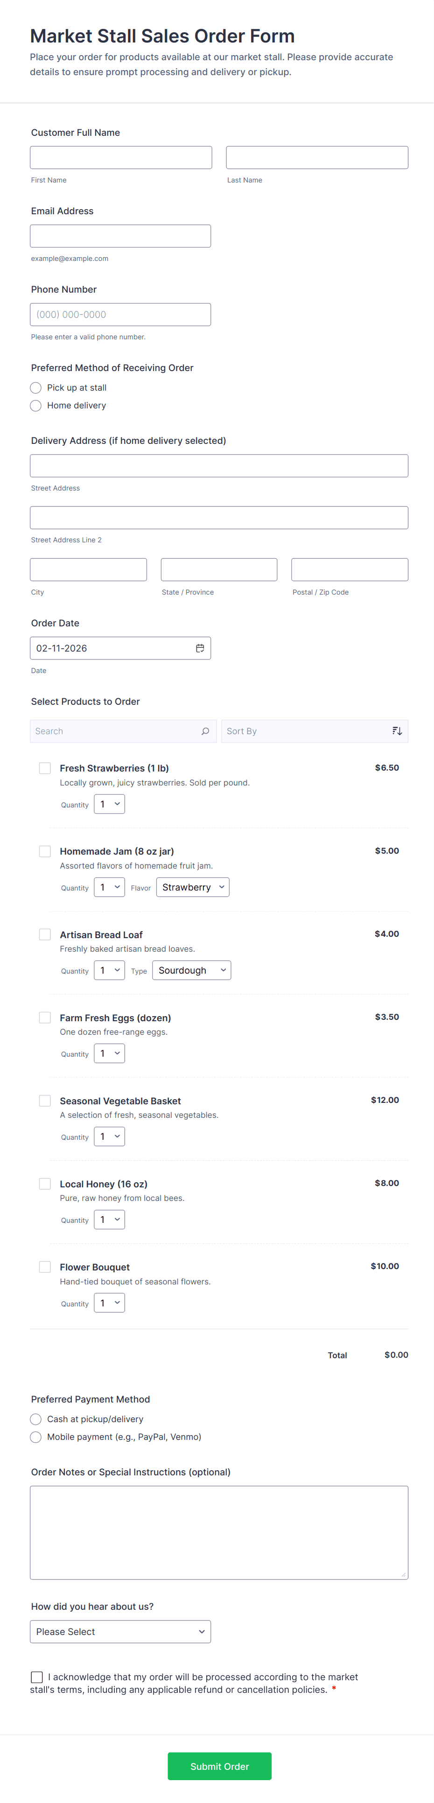
Task: Open the How did you hear dropdown
Action: (120, 1632)
